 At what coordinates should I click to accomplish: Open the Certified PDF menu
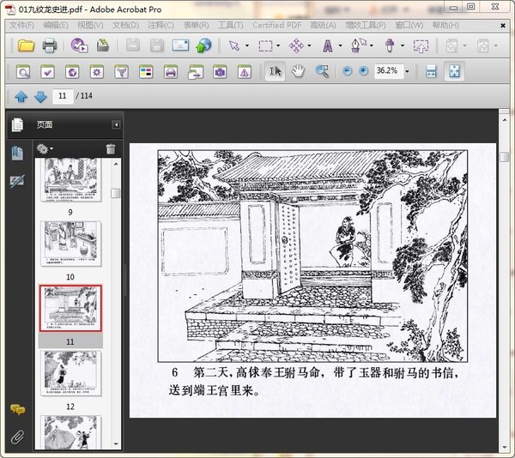(x=277, y=25)
